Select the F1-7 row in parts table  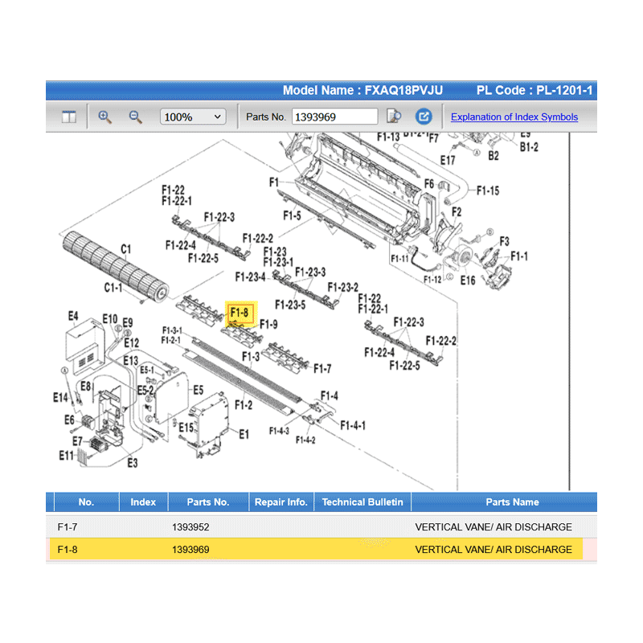pyautogui.click(x=321, y=527)
